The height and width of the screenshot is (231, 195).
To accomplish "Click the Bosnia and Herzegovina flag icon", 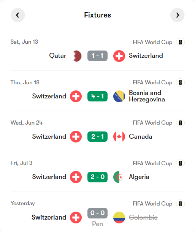I will coord(119,97).
